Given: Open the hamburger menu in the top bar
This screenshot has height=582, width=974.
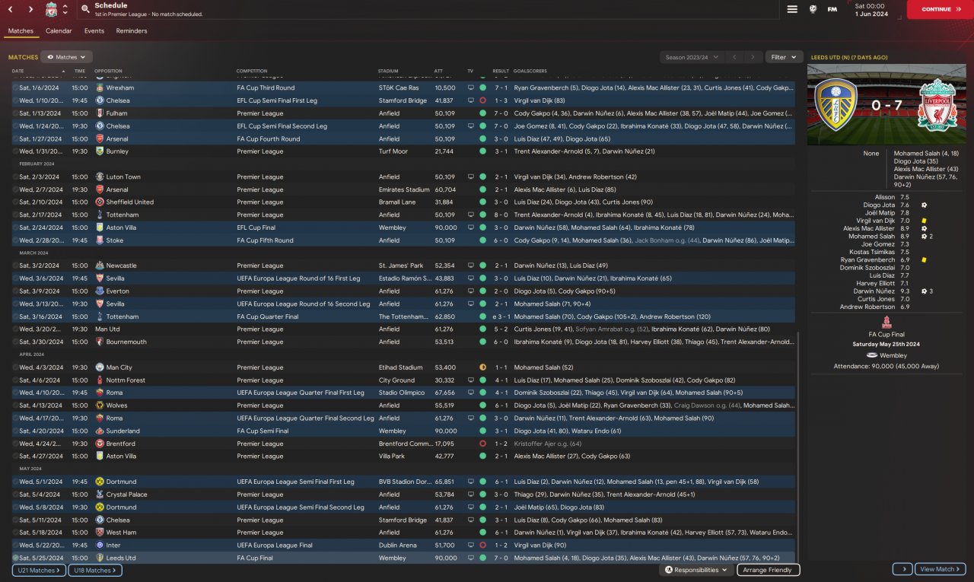Looking at the screenshot, I should [792, 9].
